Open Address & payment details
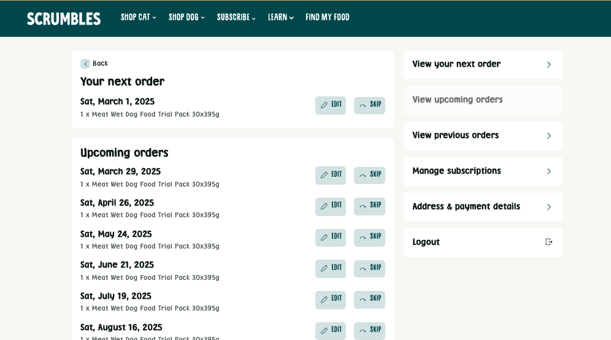The height and width of the screenshot is (340, 611). pyautogui.click(x=482, y=207)
